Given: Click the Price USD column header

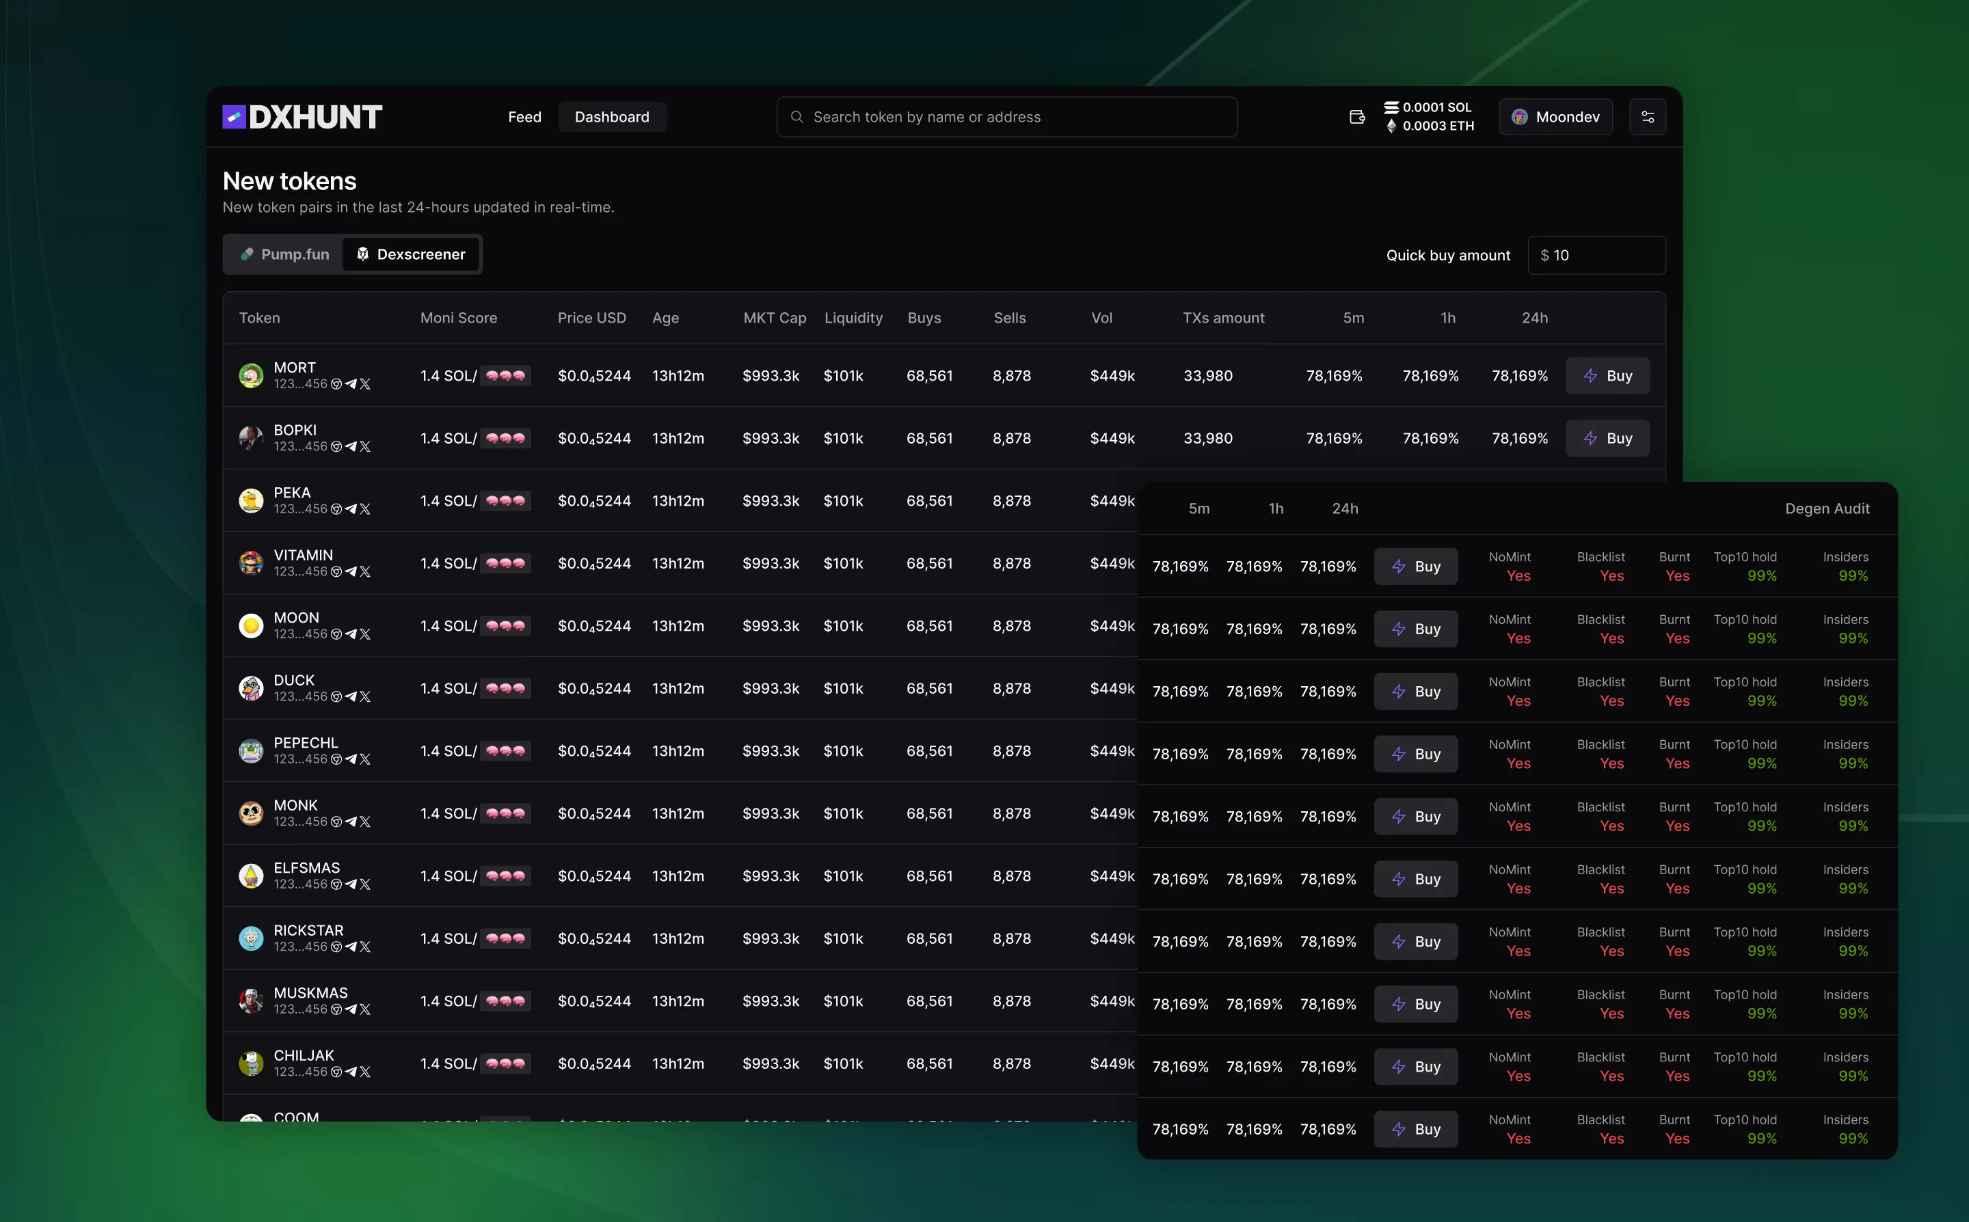Looking at the screenshot, I should 591,318.
